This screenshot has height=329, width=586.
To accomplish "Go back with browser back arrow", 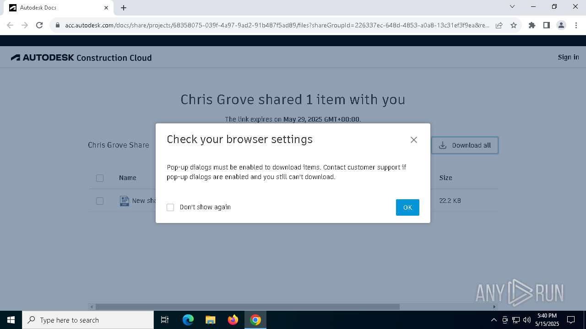I will (10, 25).
